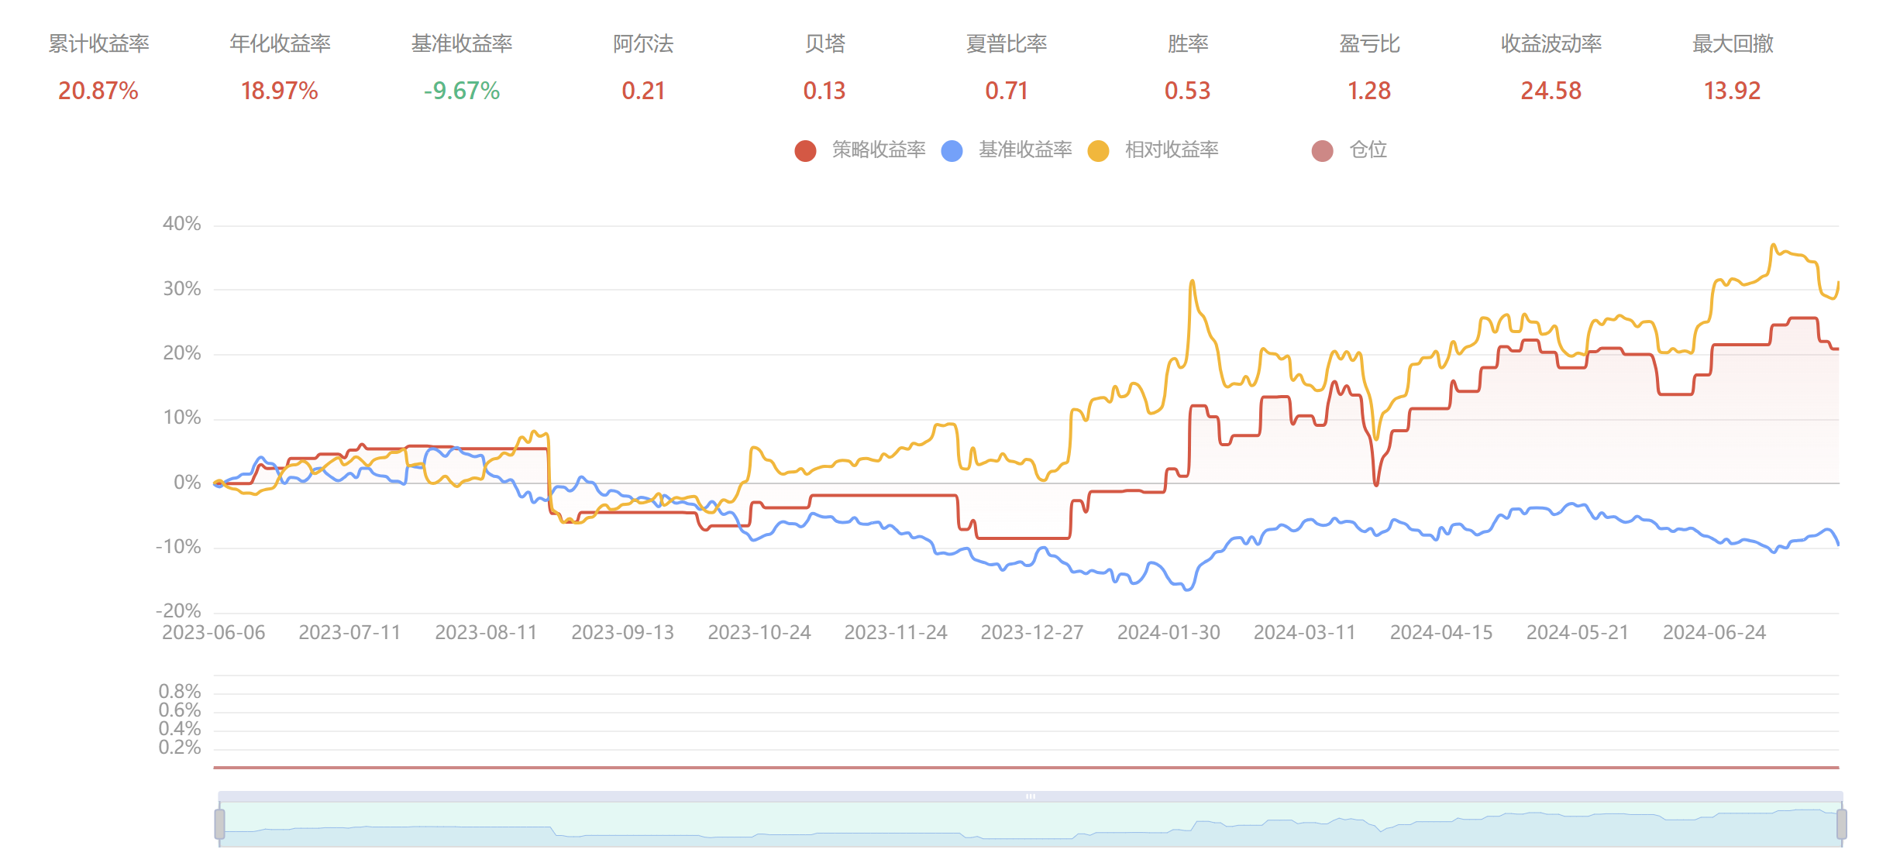
Task: Click inside the zoom slider preview area
Action: (x=1031, y=824)
